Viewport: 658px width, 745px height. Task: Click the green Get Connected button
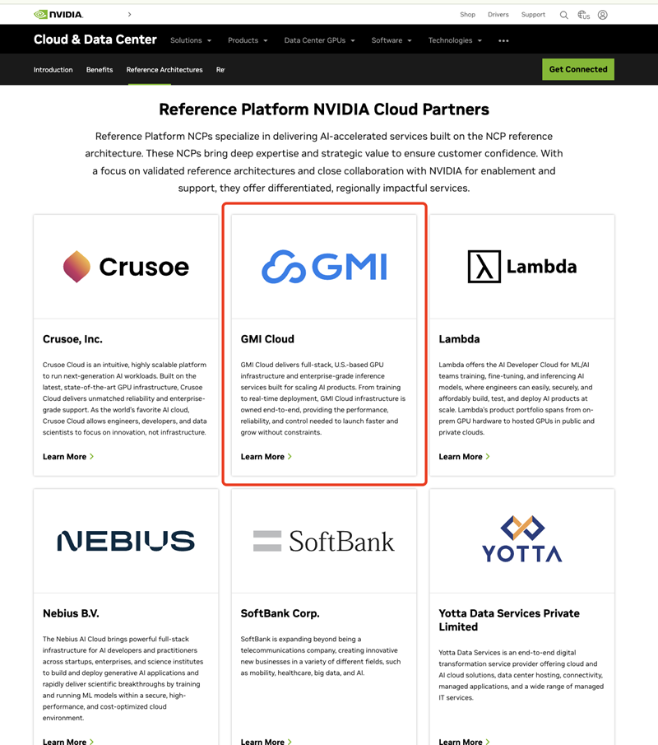[x=577, y=69]
